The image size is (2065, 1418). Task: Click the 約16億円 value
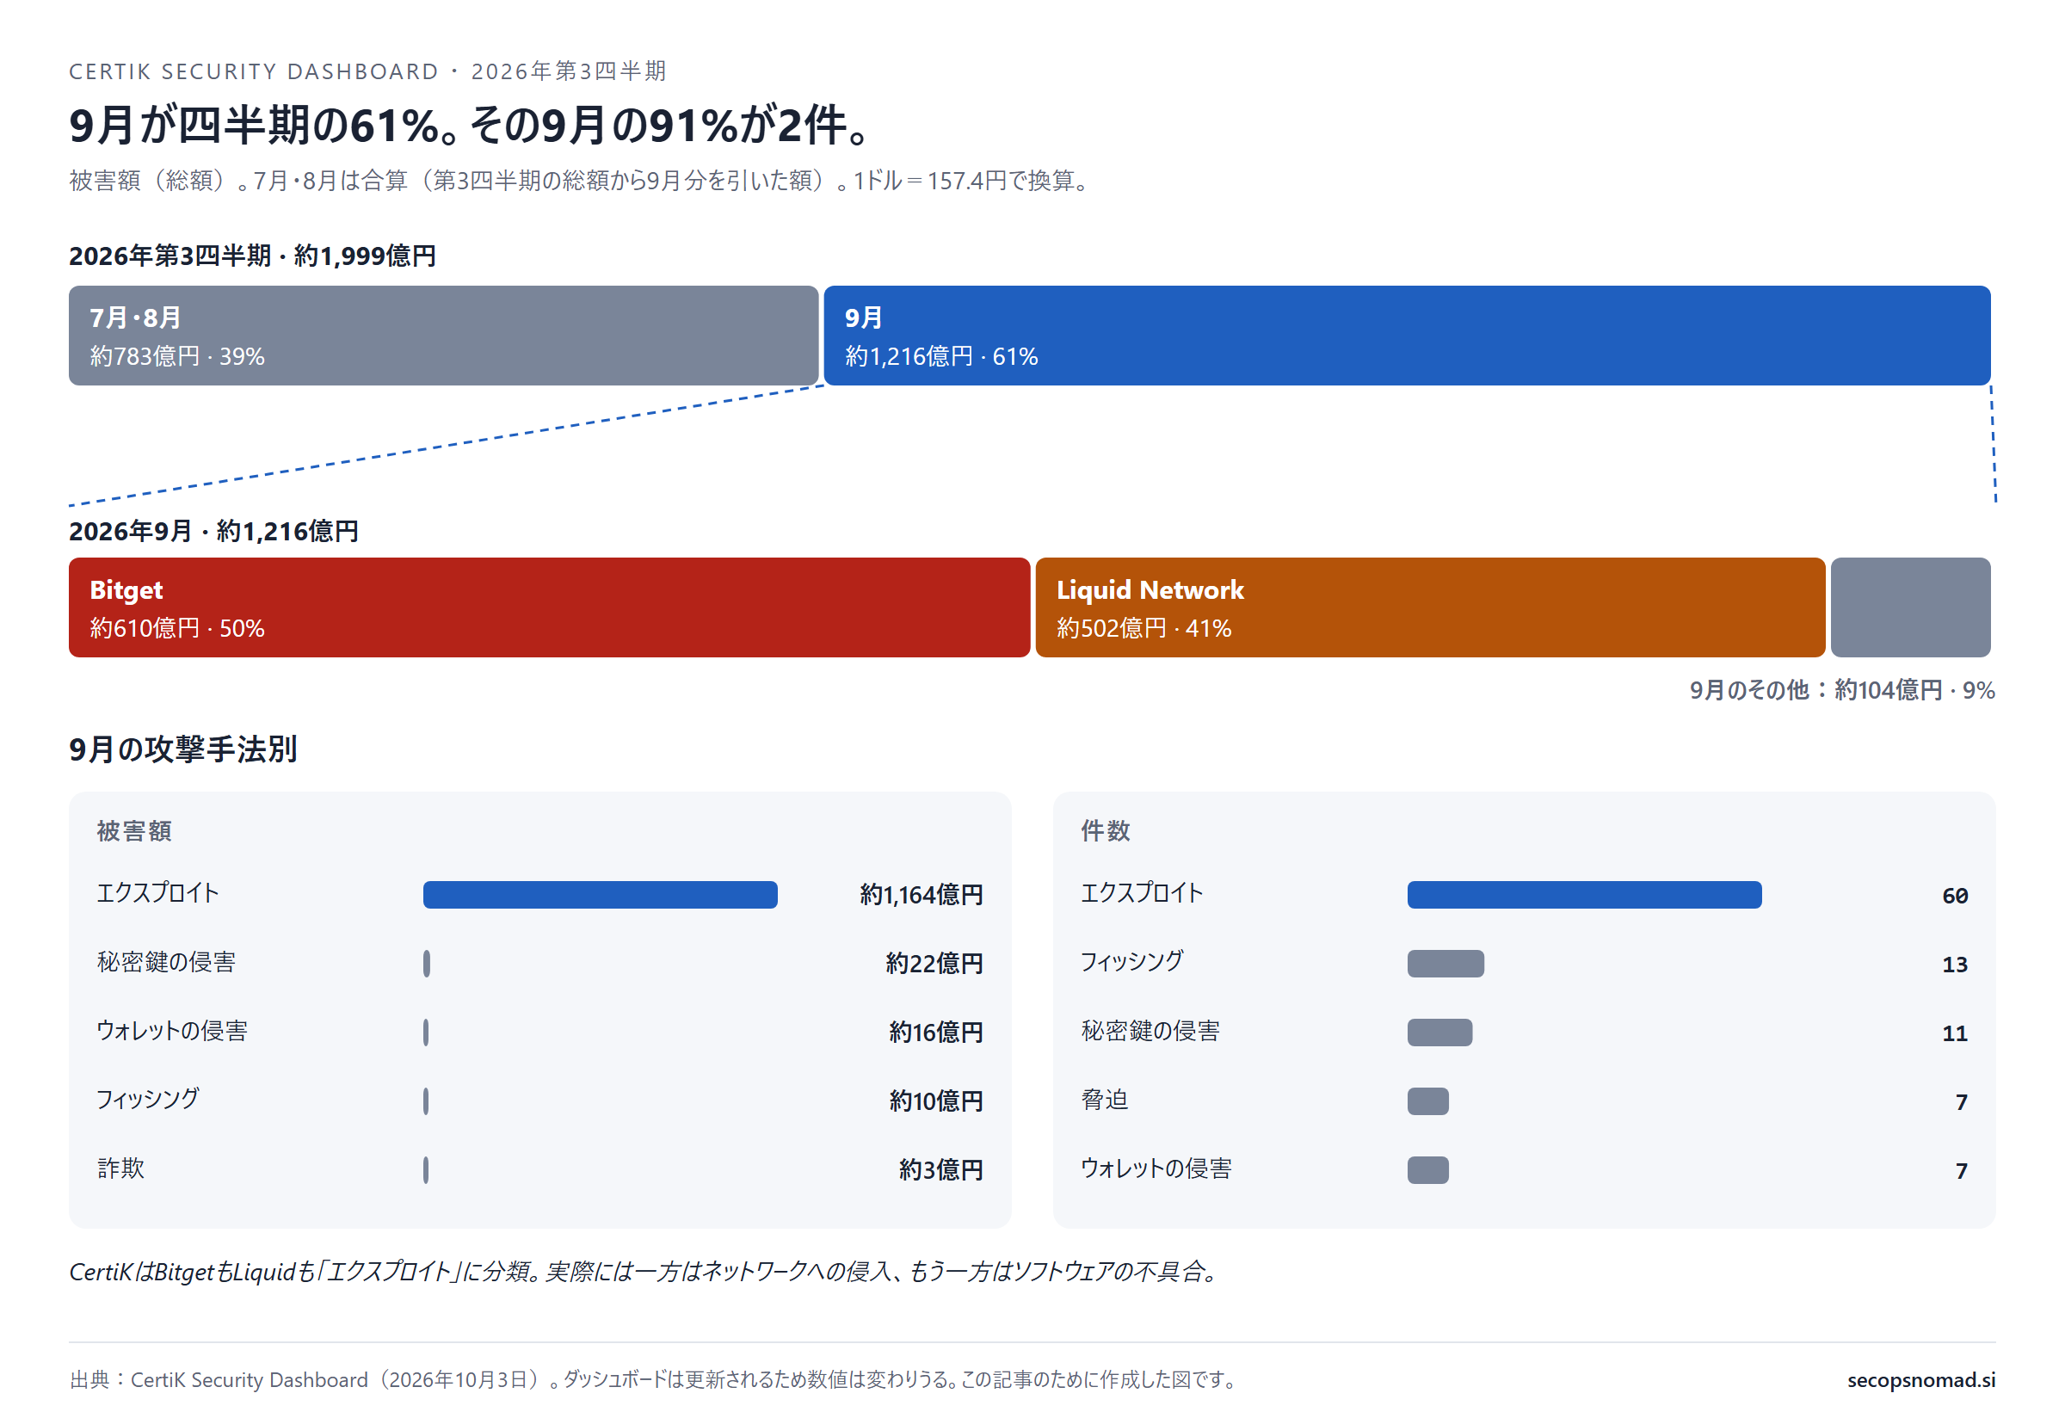(935, 1032)
